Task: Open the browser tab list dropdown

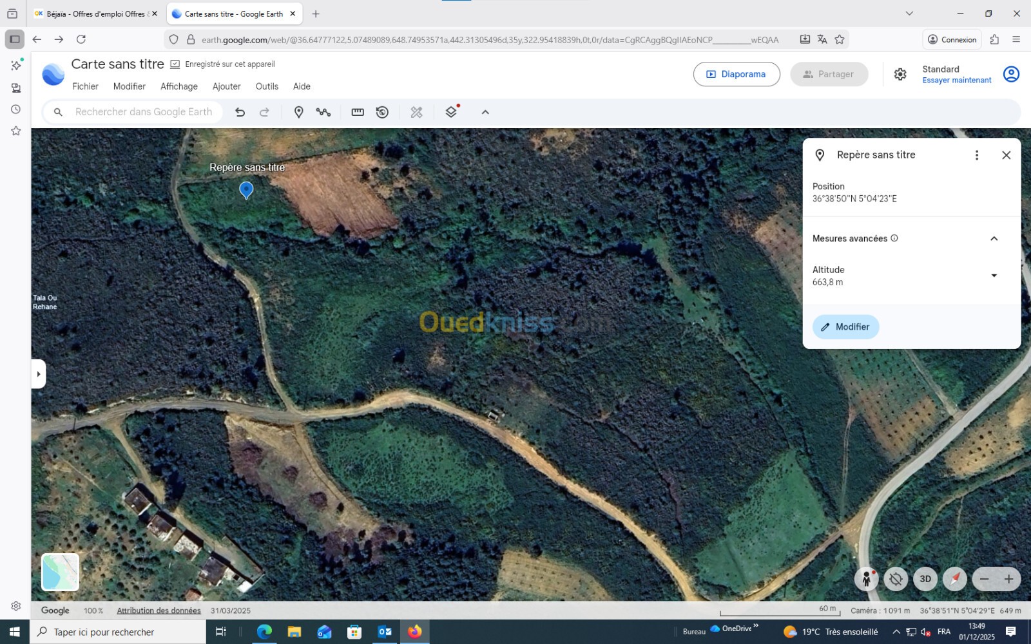Action: coord(909,14)
